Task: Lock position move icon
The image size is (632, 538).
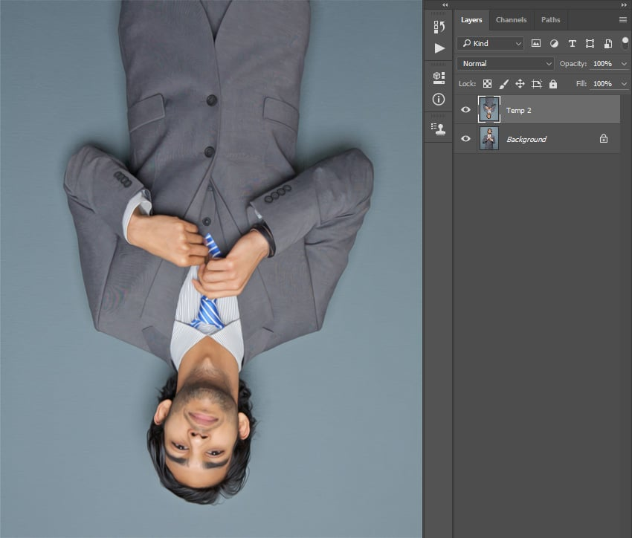Action: [520, 84]
